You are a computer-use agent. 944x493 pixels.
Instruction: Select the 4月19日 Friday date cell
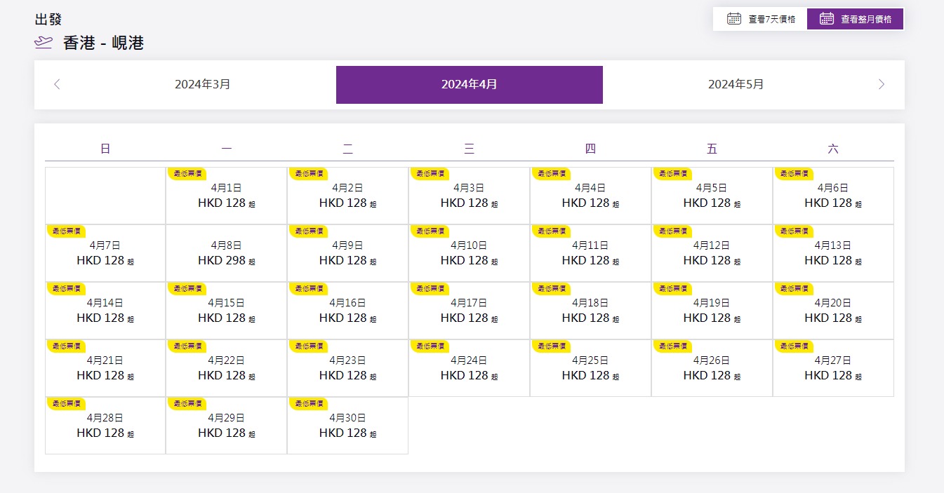712,311
